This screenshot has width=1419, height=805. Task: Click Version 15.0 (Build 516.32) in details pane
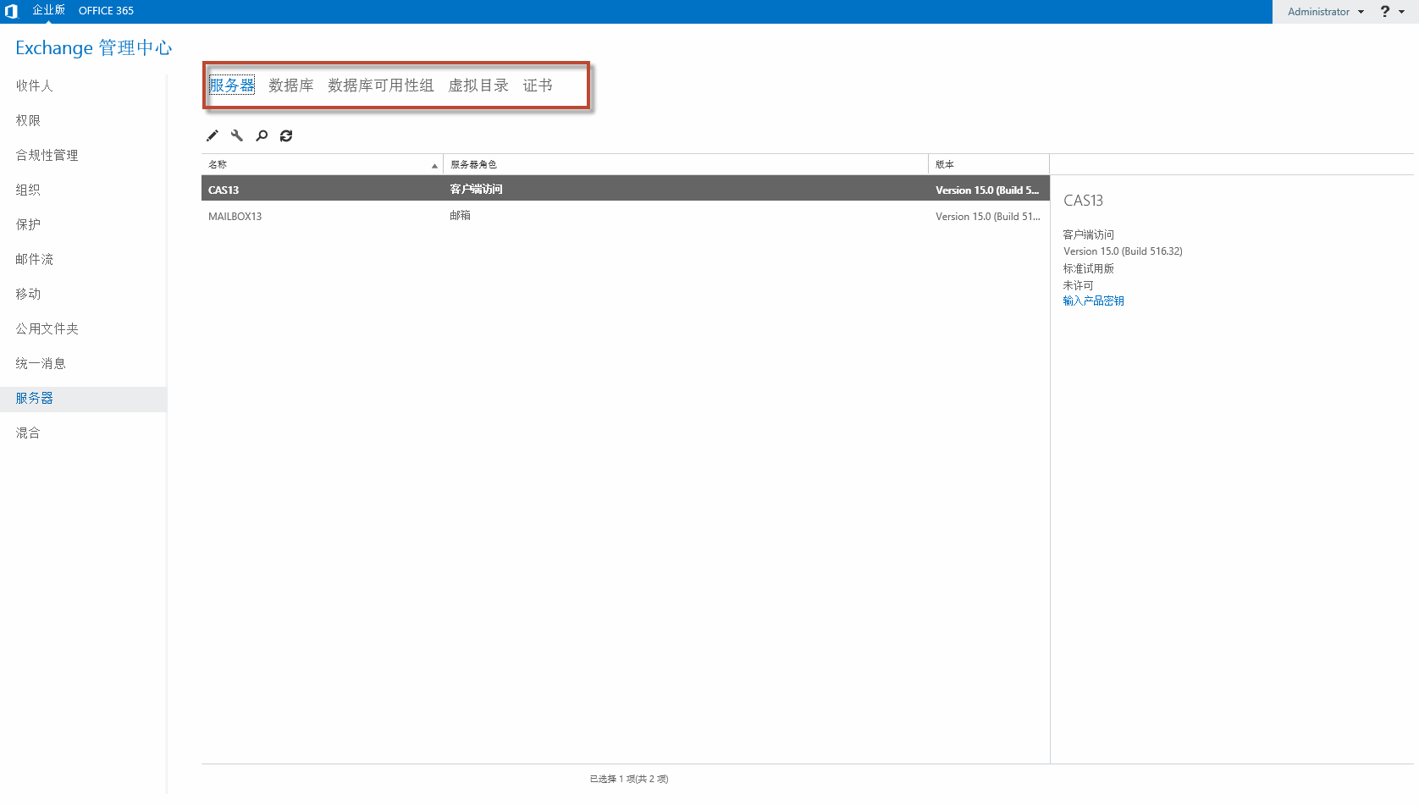tap(1123, 251)
